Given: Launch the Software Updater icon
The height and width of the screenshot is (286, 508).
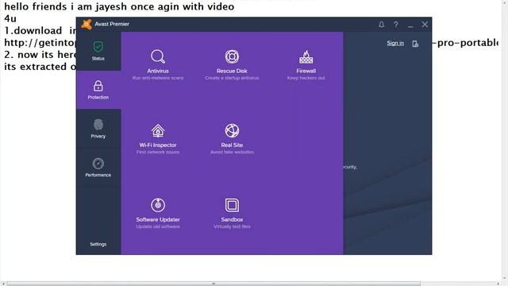Looking at the screenshot, I should pyautogui.click(x=158, y=205).
